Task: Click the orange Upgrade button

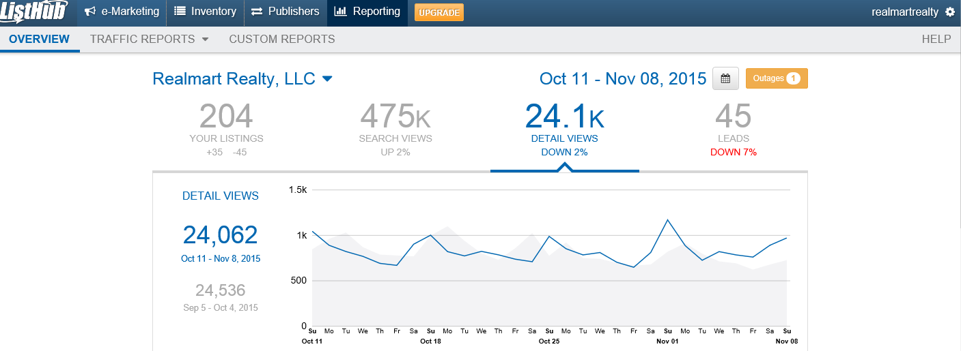Action: click(x=438, y=12)
